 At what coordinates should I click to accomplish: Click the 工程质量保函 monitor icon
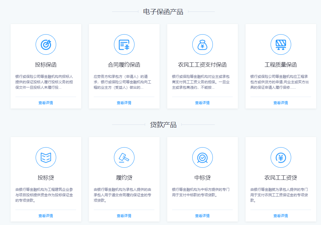[x=281, y=44]
